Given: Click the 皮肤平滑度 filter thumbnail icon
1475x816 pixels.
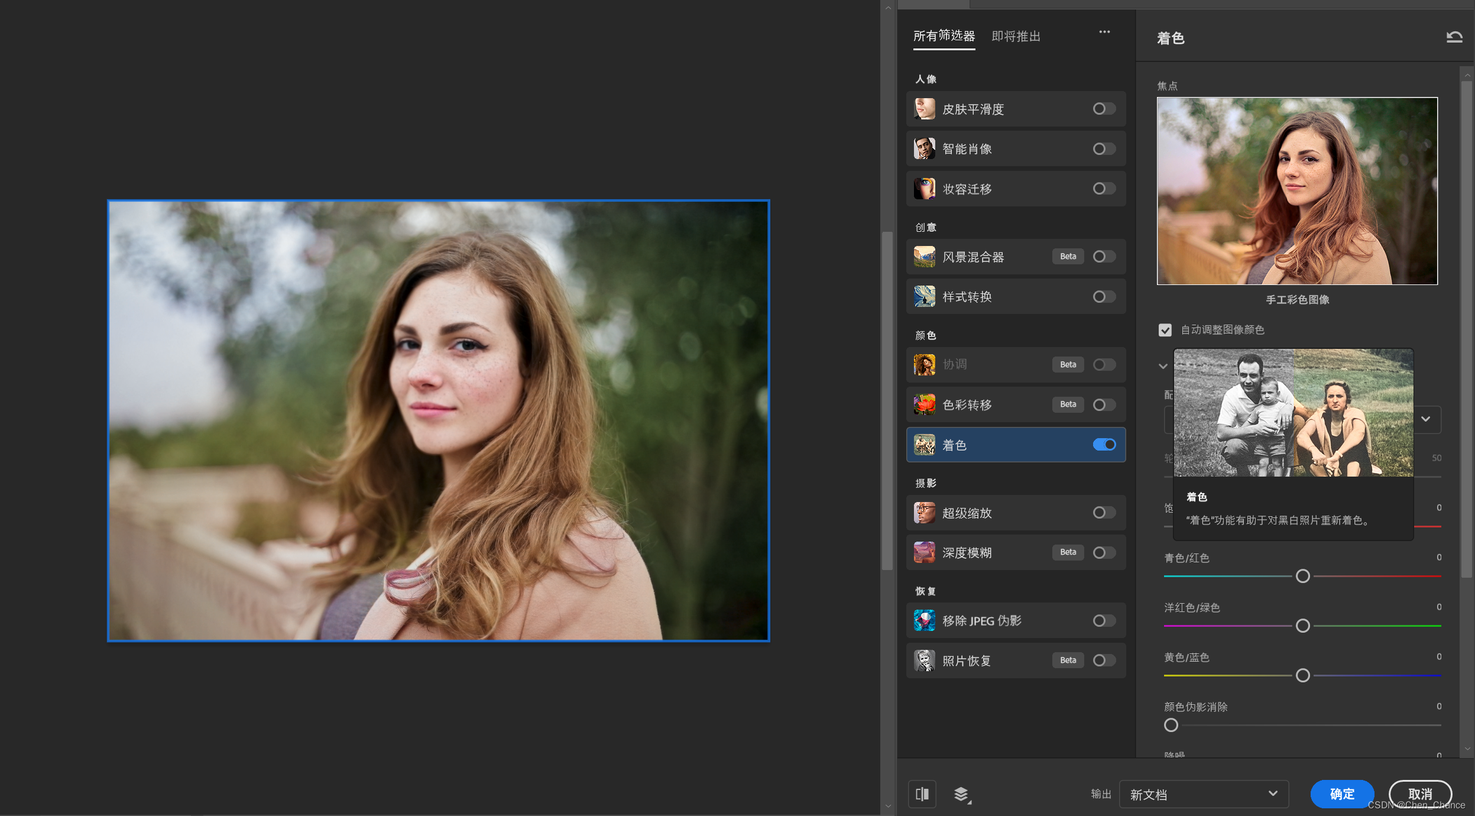Looking at the screenshot, I should click(x=924, y=109).
